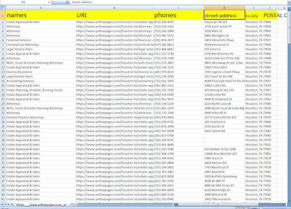Select the 'Hwy 6 @ FM 529' address cell

pyautogui.click(x=224, y=22)
